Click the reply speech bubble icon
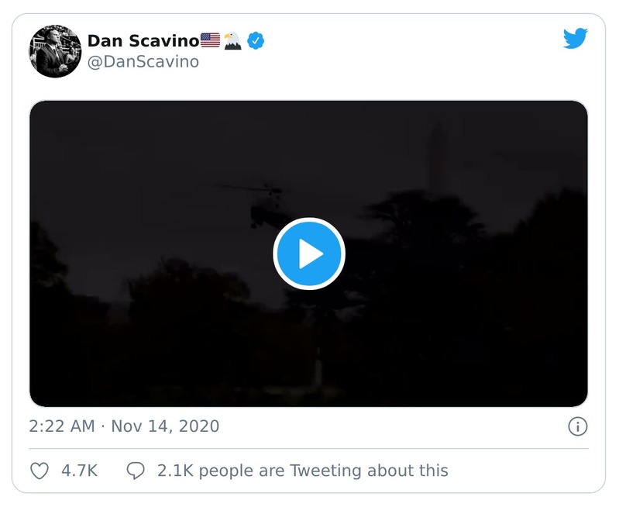The height and width of the screenshot is (507, 619). coord(136,471)
